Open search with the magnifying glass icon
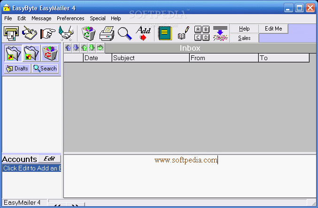This screenshot has height=208, width=318. click(125, 33)
